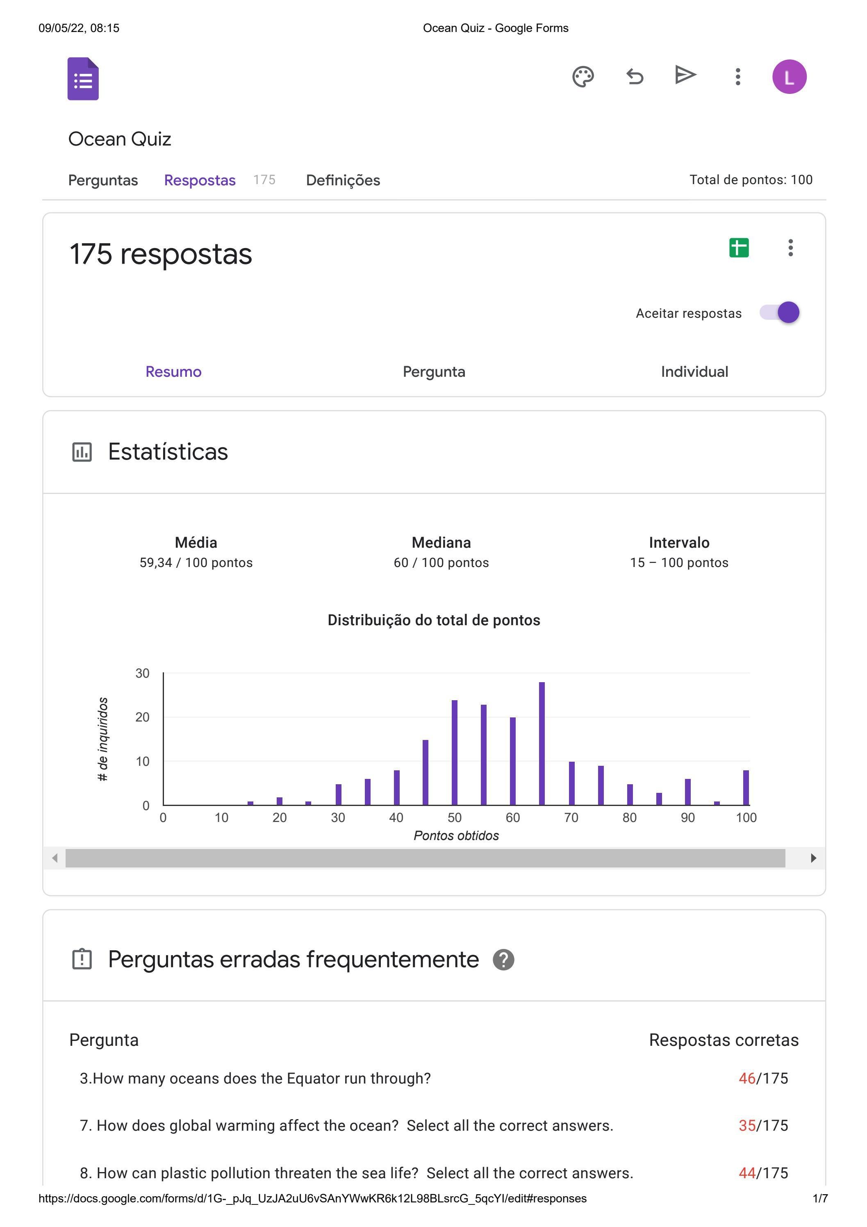Click the plastic pollution question row
This screenshot has width=867, height=1227.
point(357,1173)
